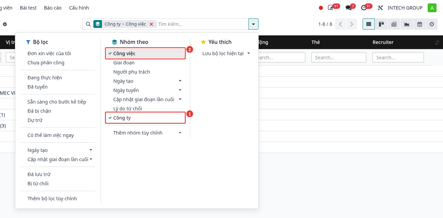Click the Recruiter column search box
The height and width of the screenshot is (218, 443).
click(398, 58)
